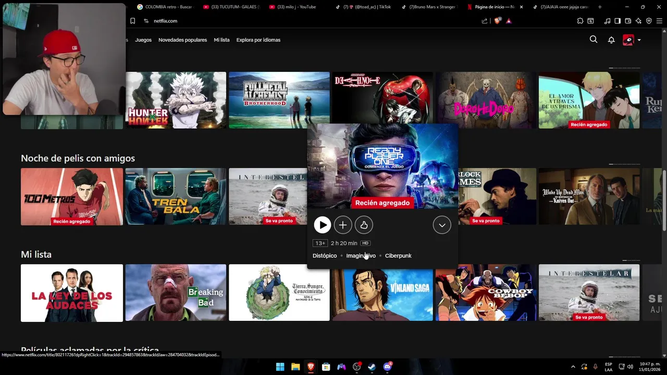This screenshot has width=667, height=375.
Task: Open Brave VPN shield icon
Action: click(649, 21)
